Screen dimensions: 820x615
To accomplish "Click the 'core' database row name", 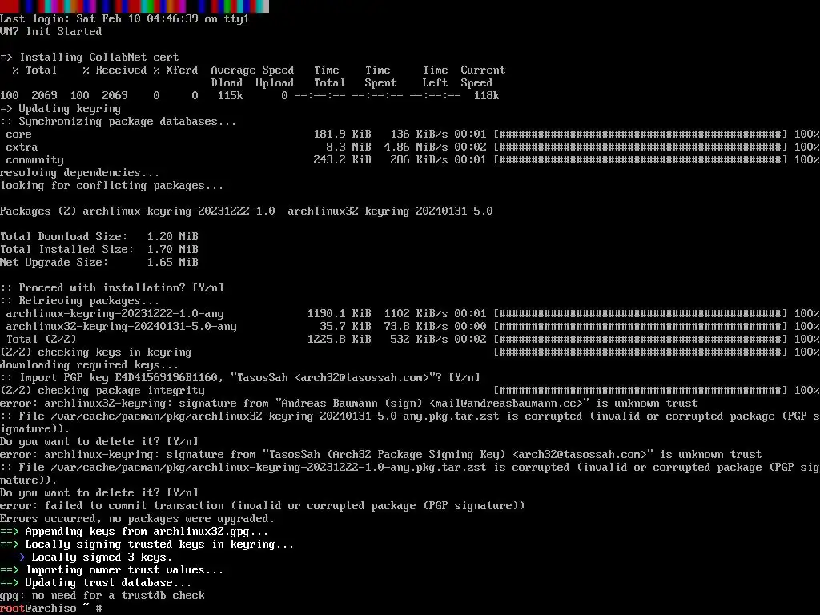I will coord(19,135).
